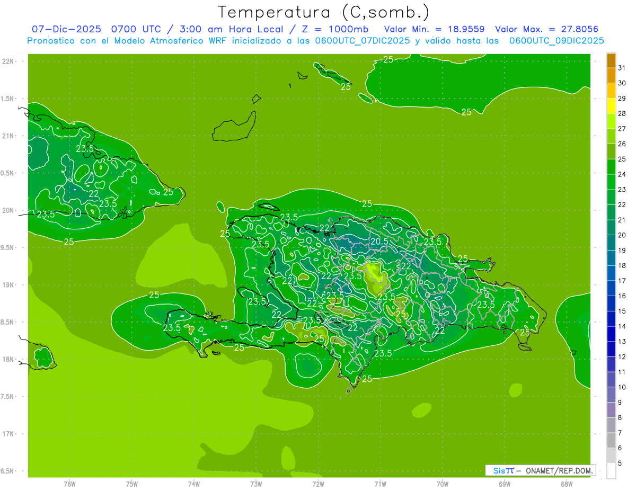The image size is (636, 491).
Task: Pick the orange swatch at the legend top
Action: tap(611, 60)
